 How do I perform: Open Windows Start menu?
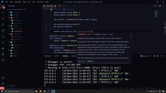pyautogui.click(x=2, y=91)
